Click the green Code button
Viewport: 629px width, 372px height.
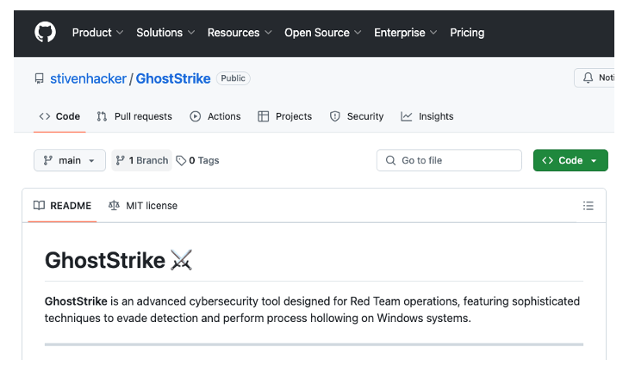tap(570, 160)
